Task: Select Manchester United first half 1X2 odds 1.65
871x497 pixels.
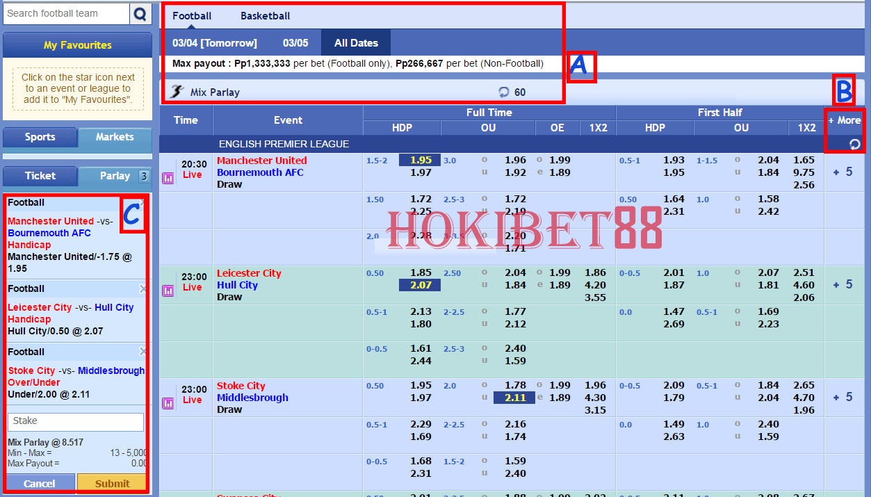Action: click(804, 160)
